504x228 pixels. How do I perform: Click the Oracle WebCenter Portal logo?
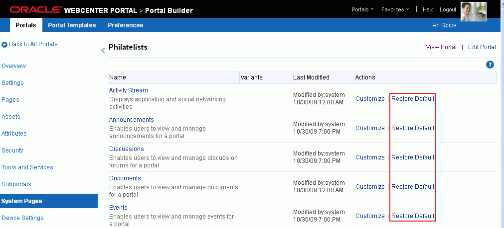point(74,10)
